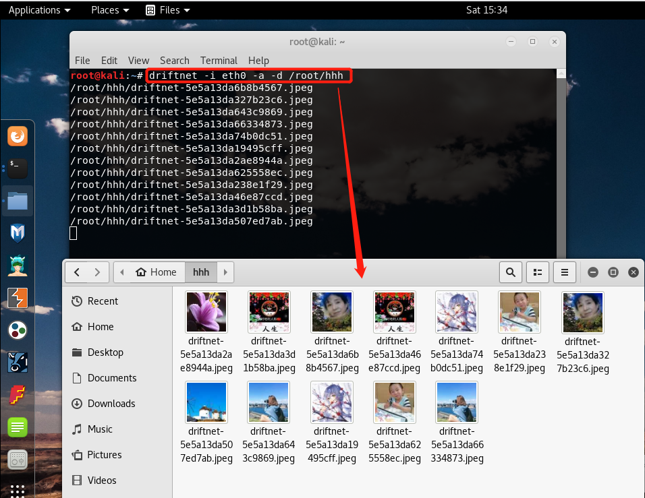Switch Files to list view
This screenshot has height=498, width=645.
coord(538,272)
